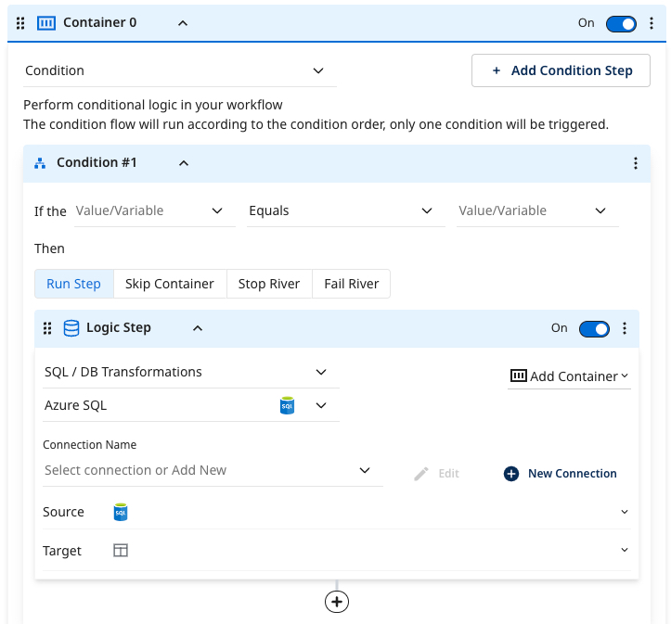Click the Container 0 drag handle icon

click(x=20, y=22)
